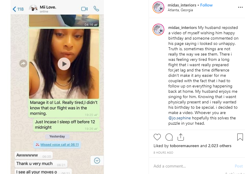Viewport: 245px width, 174px height.
Task: Share the post with the share icon
Action: point(181,137)
